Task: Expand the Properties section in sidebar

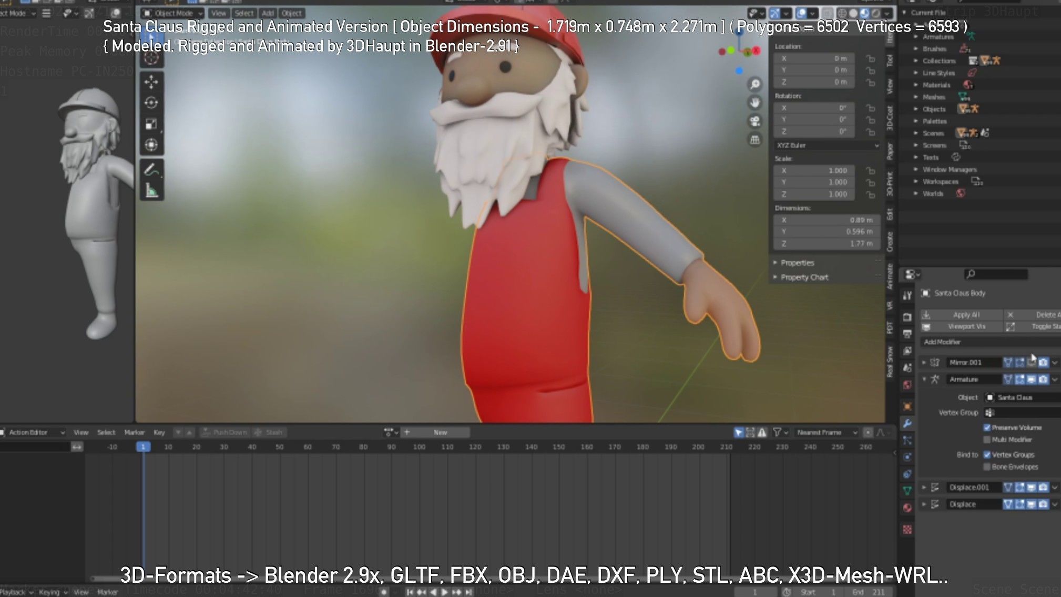Action: pos(797,263)
